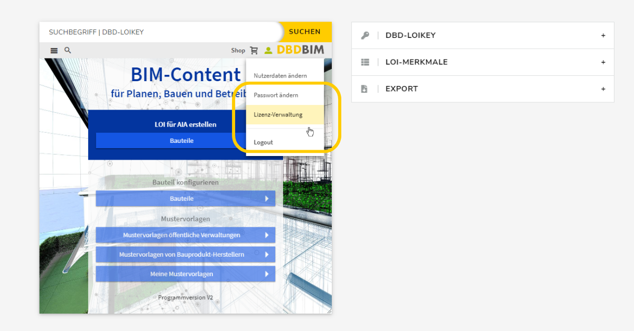Open arrow on Mustervorlagen von Bauprodukt-Herstellern
634x331 pixels.
point(267,255)
